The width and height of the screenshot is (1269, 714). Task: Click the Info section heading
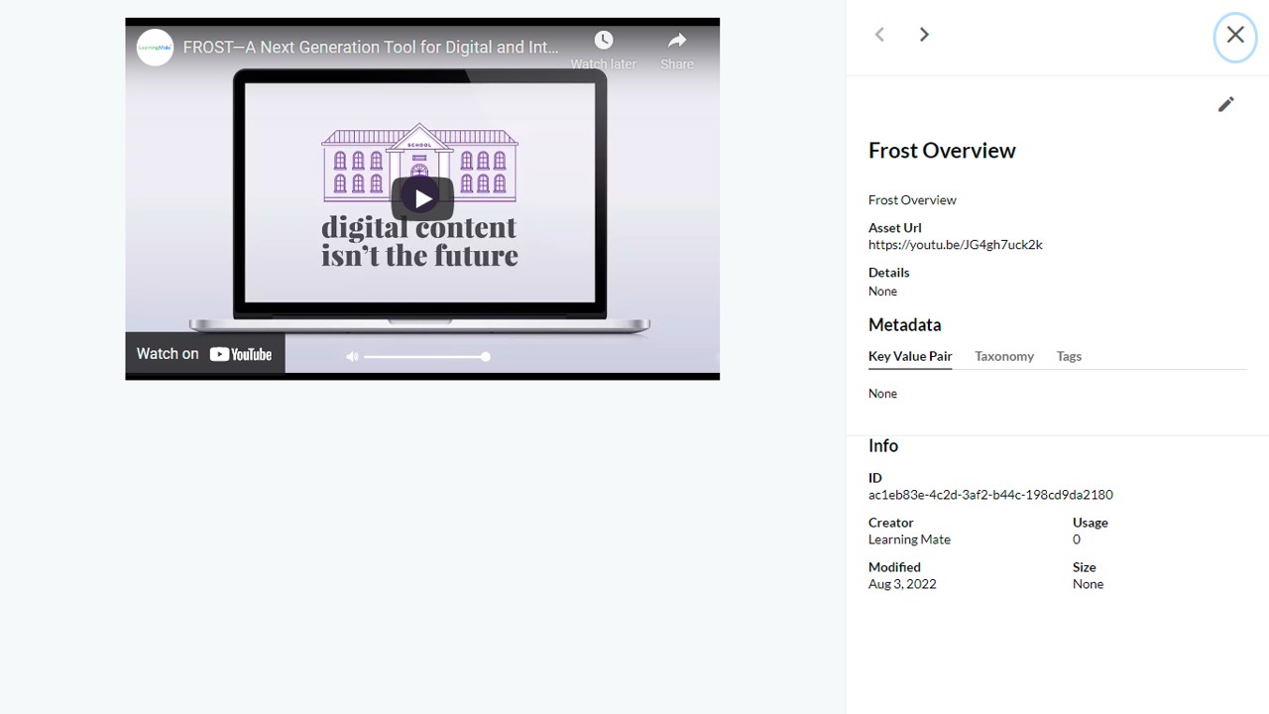[883, 445]
